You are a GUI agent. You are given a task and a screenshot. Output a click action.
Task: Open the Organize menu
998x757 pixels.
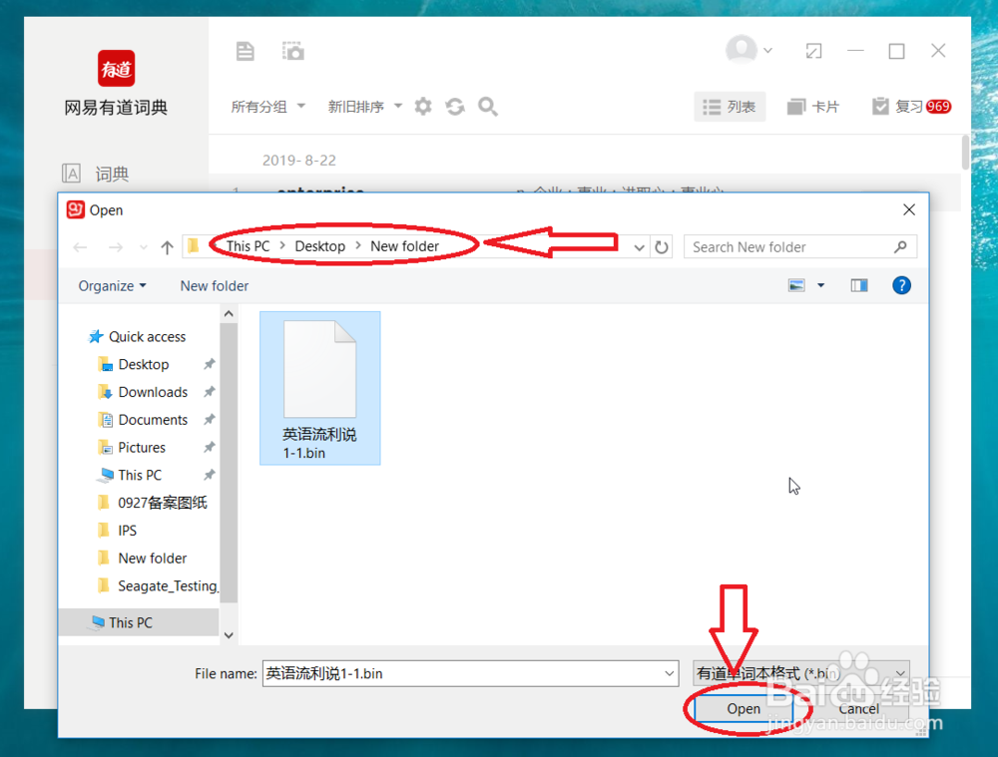pos(112,285)
